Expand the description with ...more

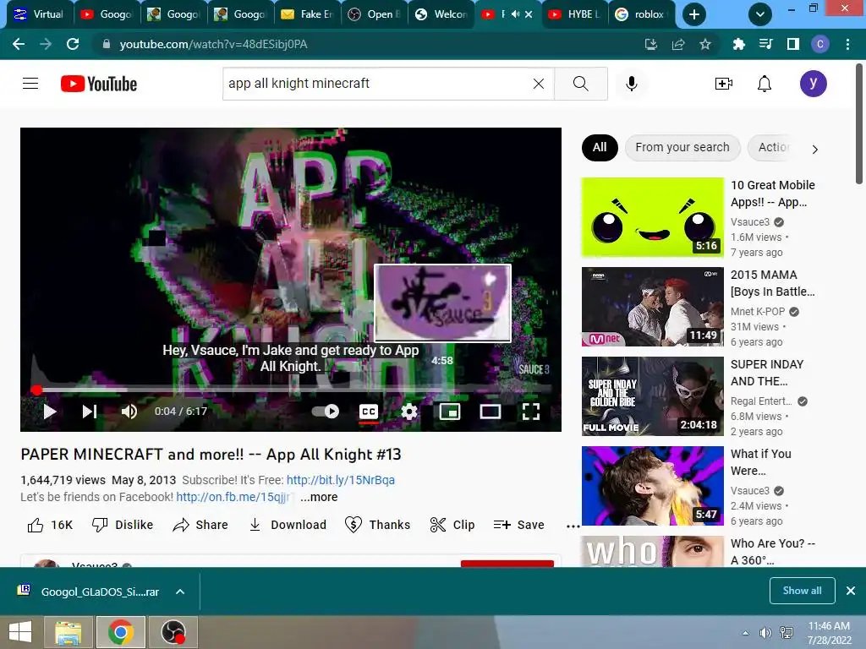click(319, 497)
